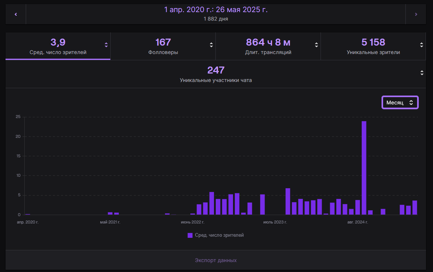Expand metric selector arrows beside 864 ч 8 м

316,45
